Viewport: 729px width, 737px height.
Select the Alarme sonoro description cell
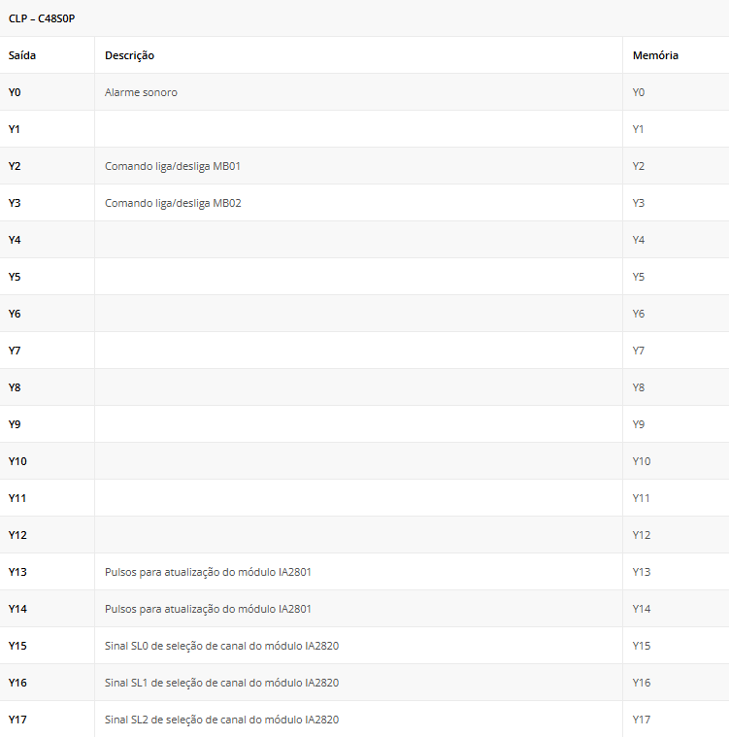(x=141, y=92)
